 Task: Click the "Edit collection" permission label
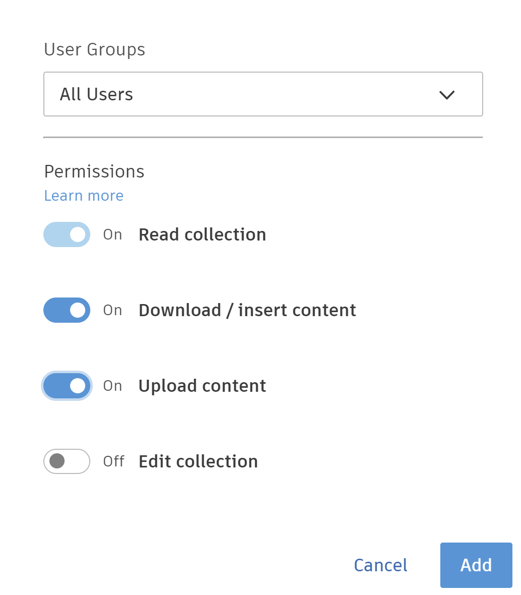[x=198, y=461]
